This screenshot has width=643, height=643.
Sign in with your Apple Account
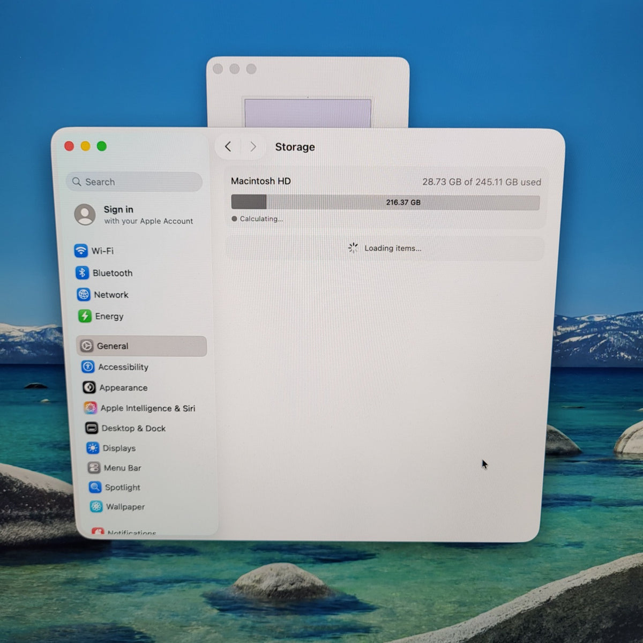(x=134, y=214)
